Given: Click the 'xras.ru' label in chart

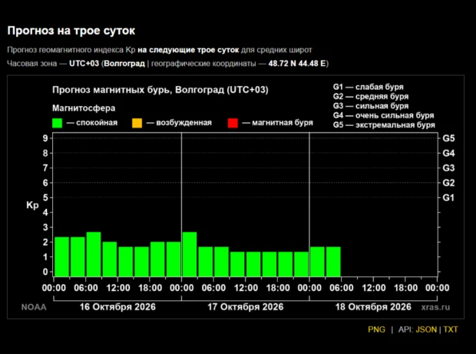Looking at the screenshot, I should (435, 307).
